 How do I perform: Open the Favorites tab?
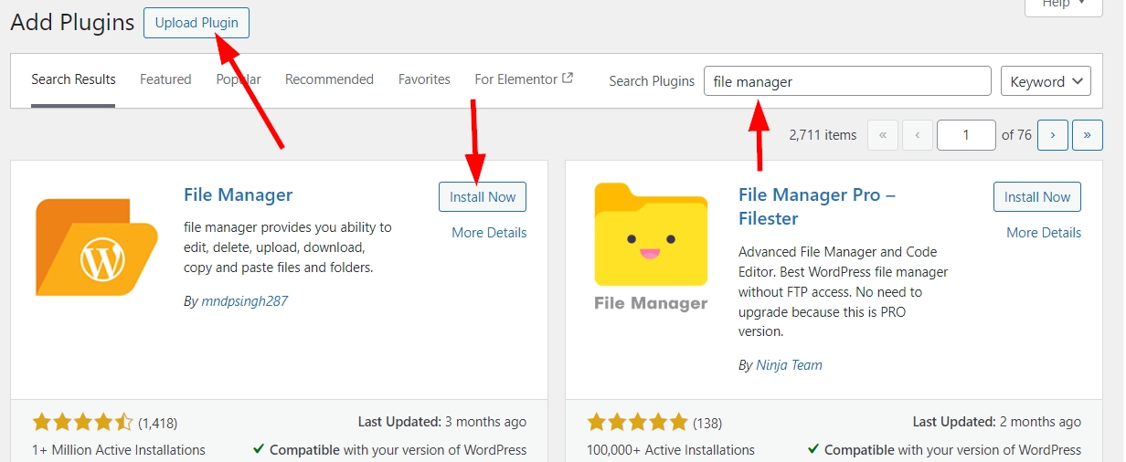coord(424,79)
